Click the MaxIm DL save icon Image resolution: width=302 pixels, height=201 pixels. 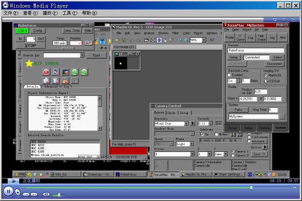(123, 40)
